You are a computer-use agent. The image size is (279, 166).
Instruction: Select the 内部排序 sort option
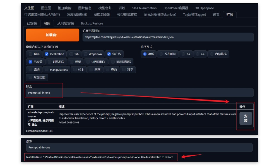[x=211, y=54]
